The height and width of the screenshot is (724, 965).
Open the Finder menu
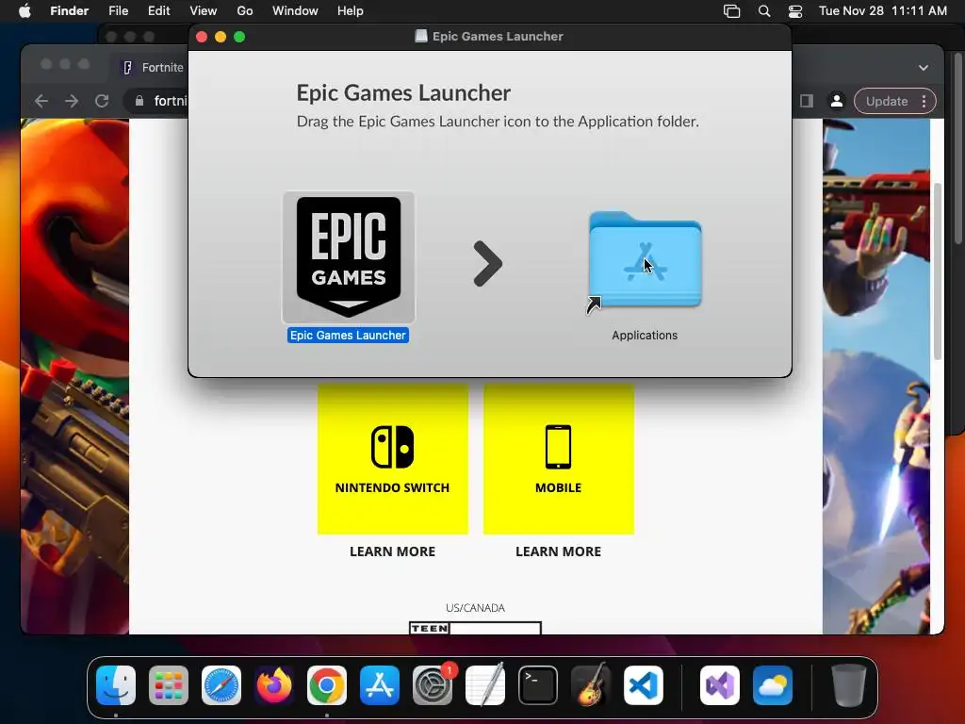point(69,11)
